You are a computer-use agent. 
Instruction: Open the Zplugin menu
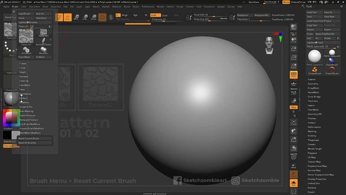click(x=221, y=6)
